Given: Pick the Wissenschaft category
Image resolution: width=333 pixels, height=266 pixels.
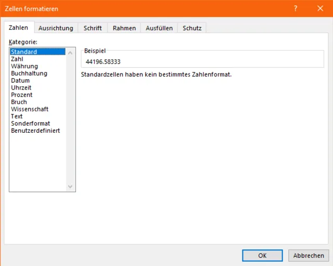Looking at the screenshot, I should pos(37,109).
